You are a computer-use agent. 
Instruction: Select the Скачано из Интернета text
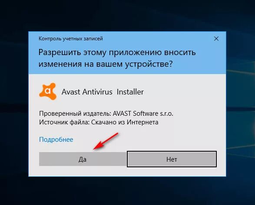point(125,122)
